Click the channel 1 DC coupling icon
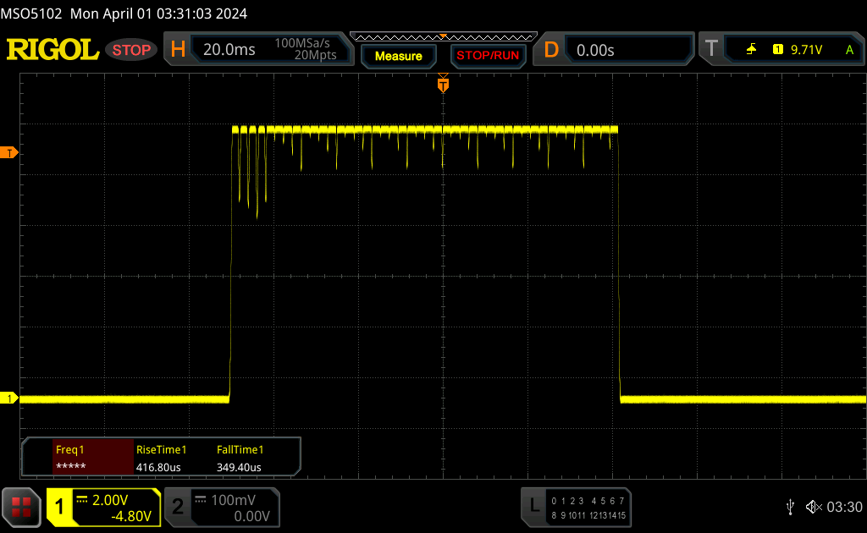This screenshot has height=533, width=867. (x=82, y=499)
